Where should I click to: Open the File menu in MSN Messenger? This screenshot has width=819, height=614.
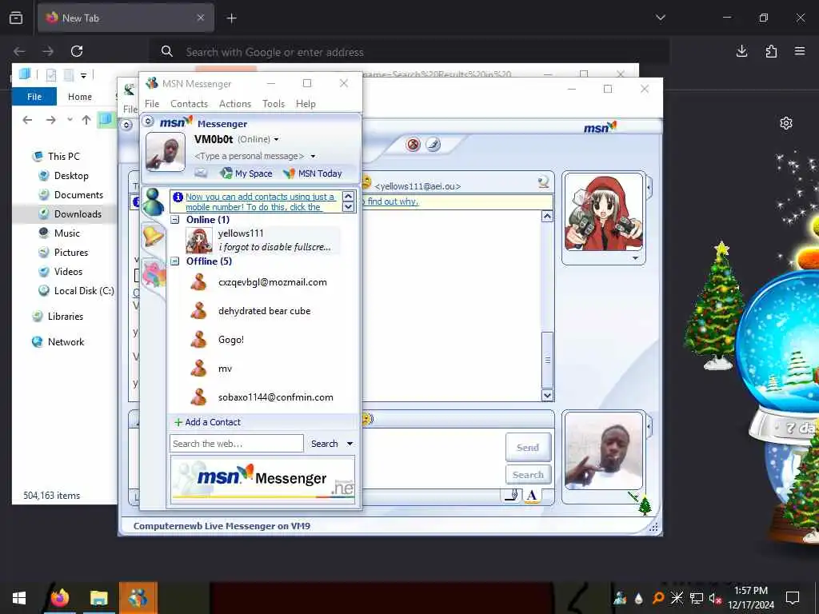152,104
